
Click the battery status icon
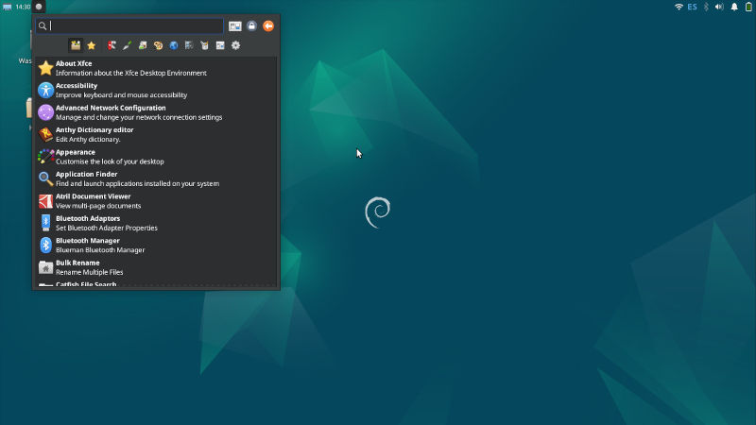[748, 7]
